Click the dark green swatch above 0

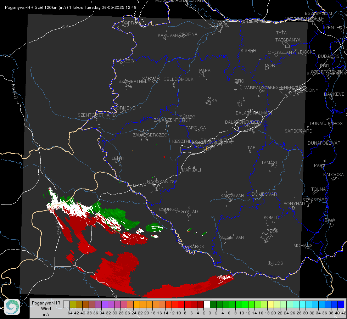[x=213, y=304]
